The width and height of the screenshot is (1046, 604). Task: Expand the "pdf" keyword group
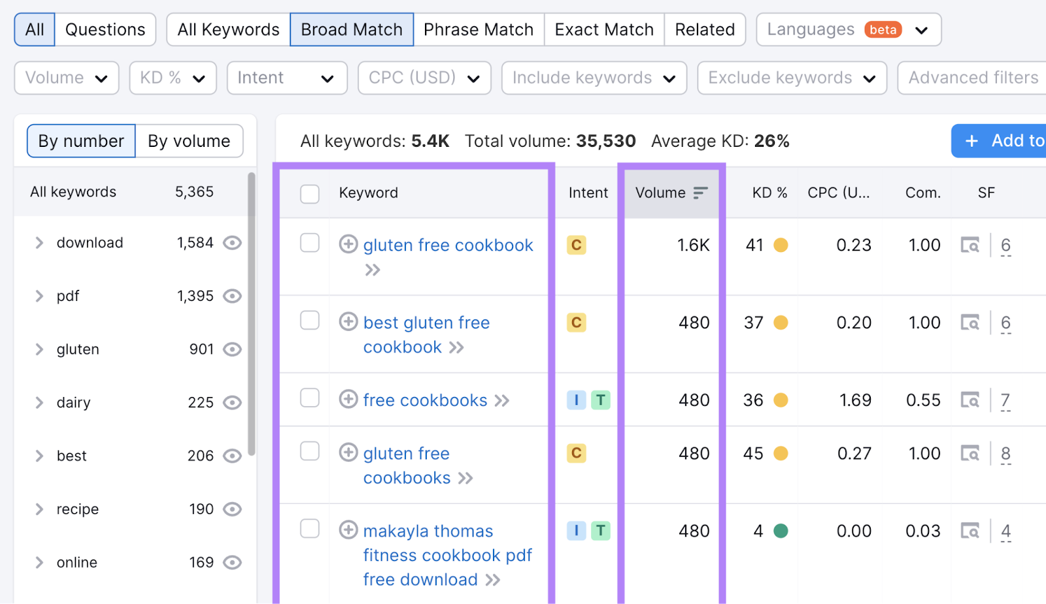pyautogui.click(x=39, y=296)
